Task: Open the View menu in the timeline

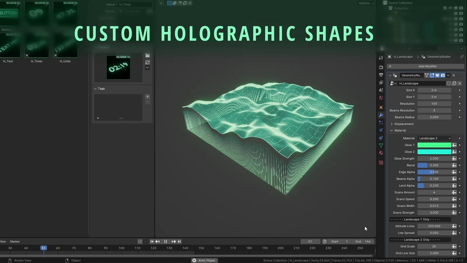Action: tap(3, 241)
